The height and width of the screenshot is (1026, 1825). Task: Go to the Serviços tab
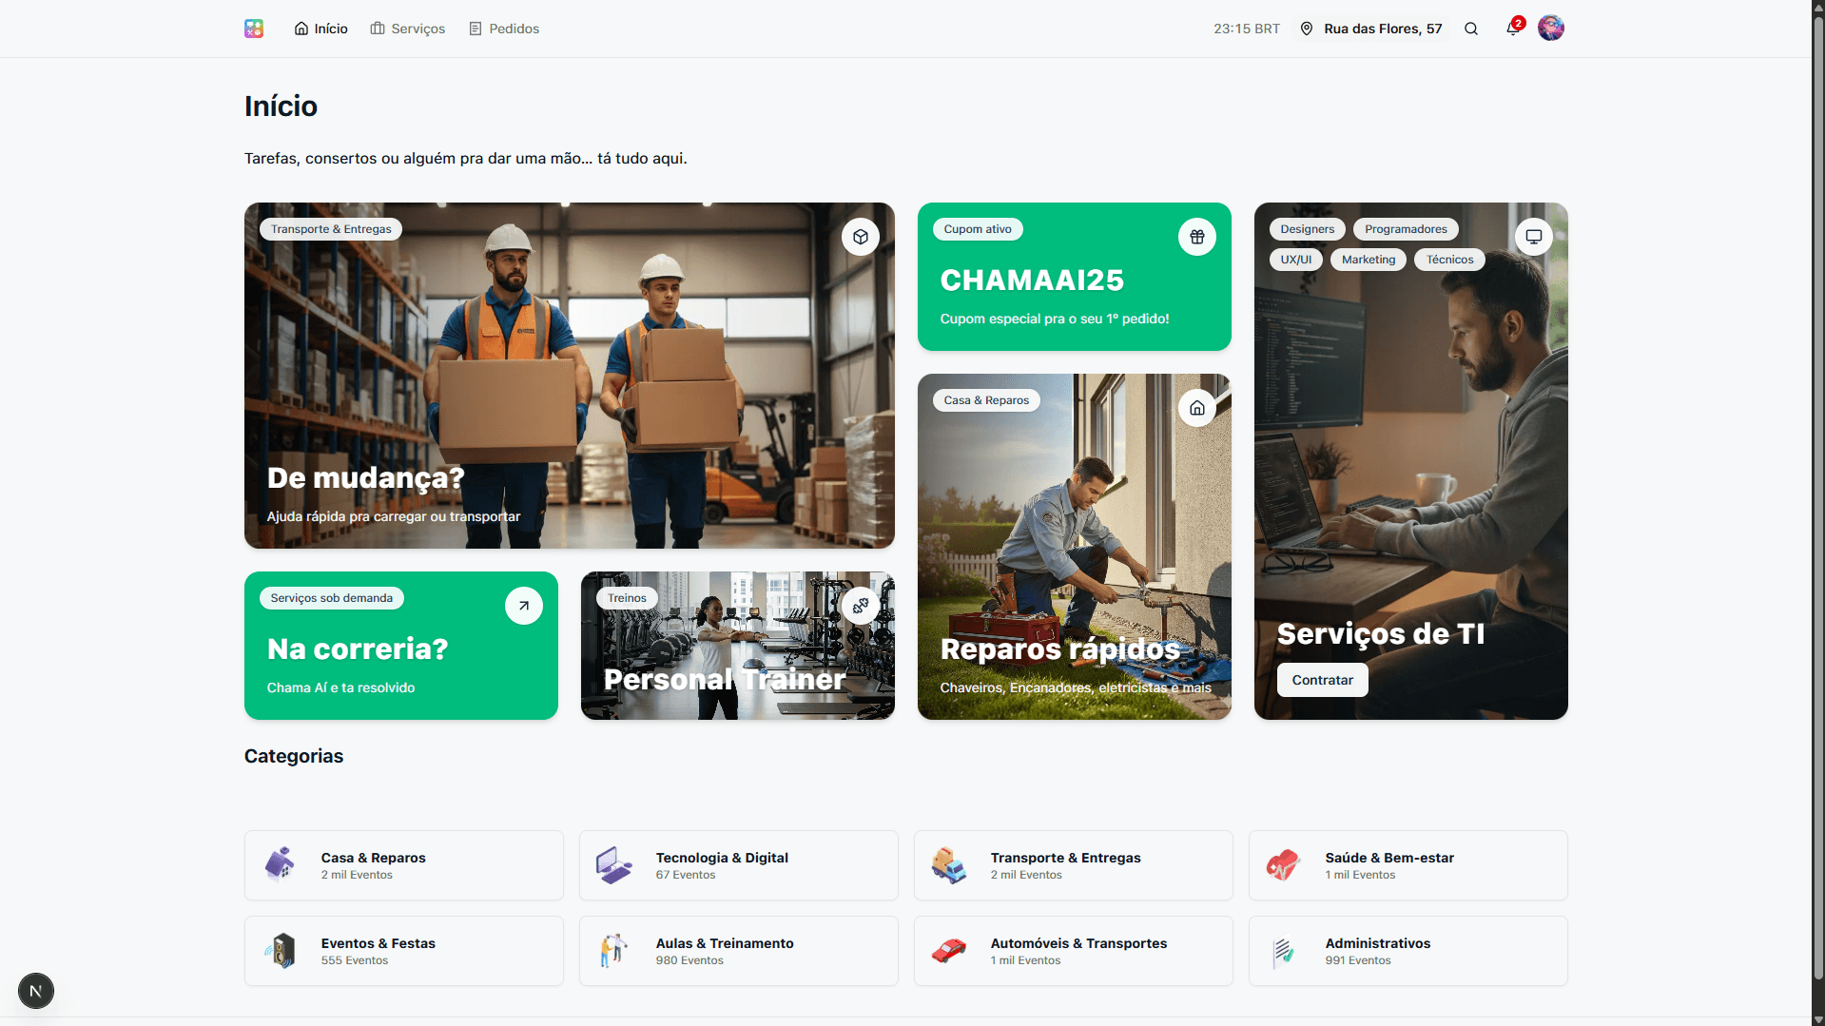pos(408,29)
